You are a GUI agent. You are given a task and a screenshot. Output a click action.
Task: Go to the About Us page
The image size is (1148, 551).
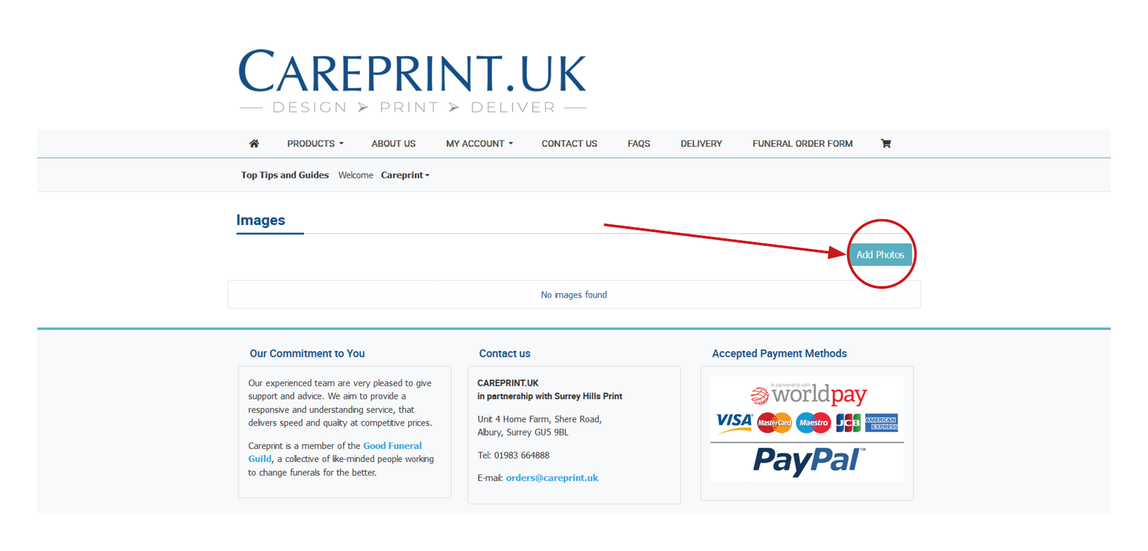pyautogui.click(x=394, y=144)
